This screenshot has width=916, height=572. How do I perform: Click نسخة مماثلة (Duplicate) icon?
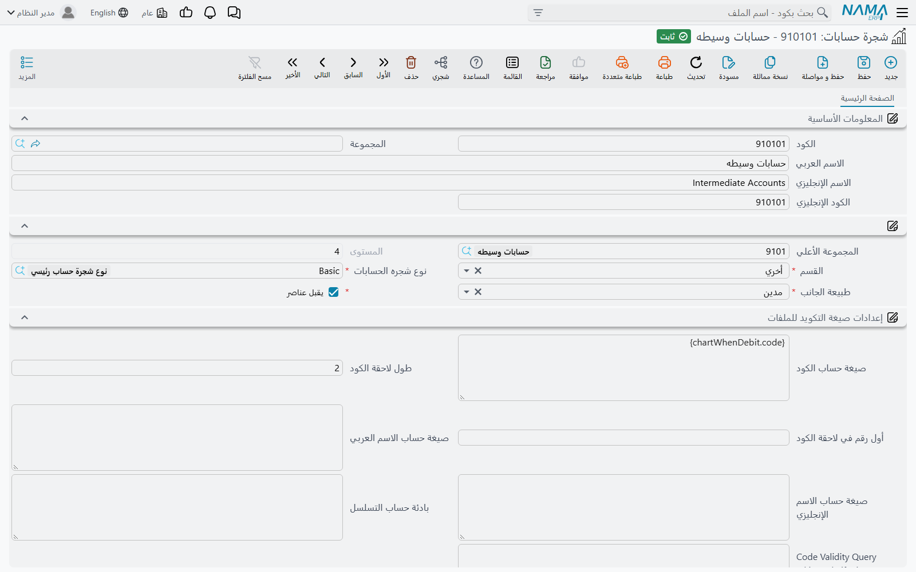[770, 62]
